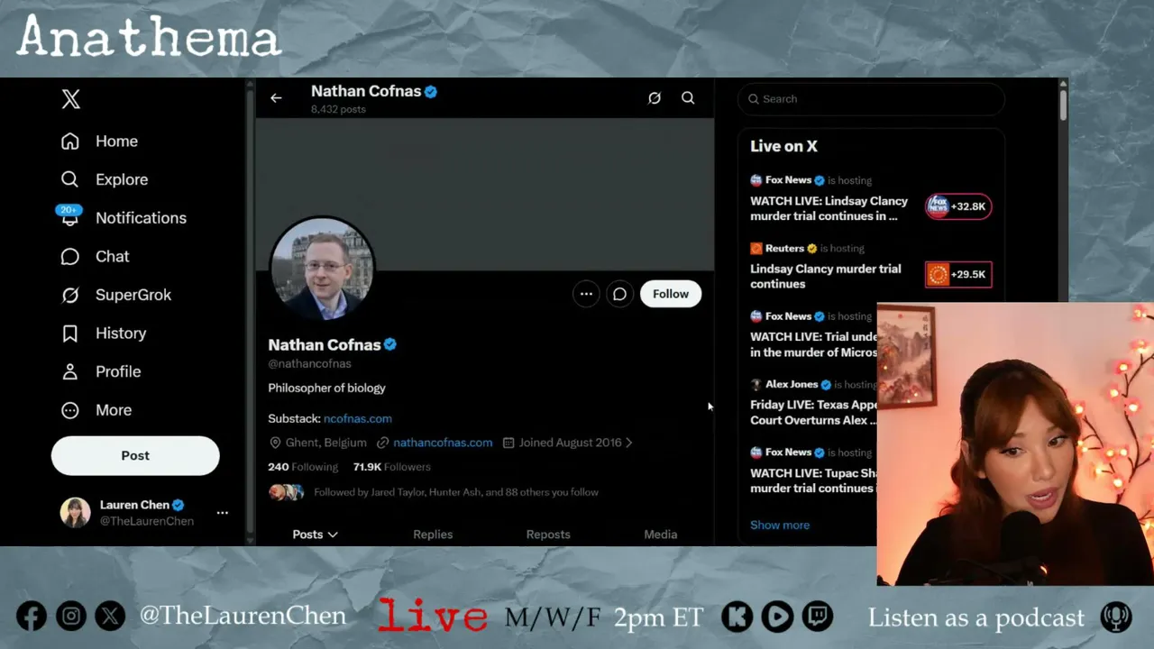
Task: Open Profile from the sidebar
Action: pyautogui.click(x=100, y=371)
